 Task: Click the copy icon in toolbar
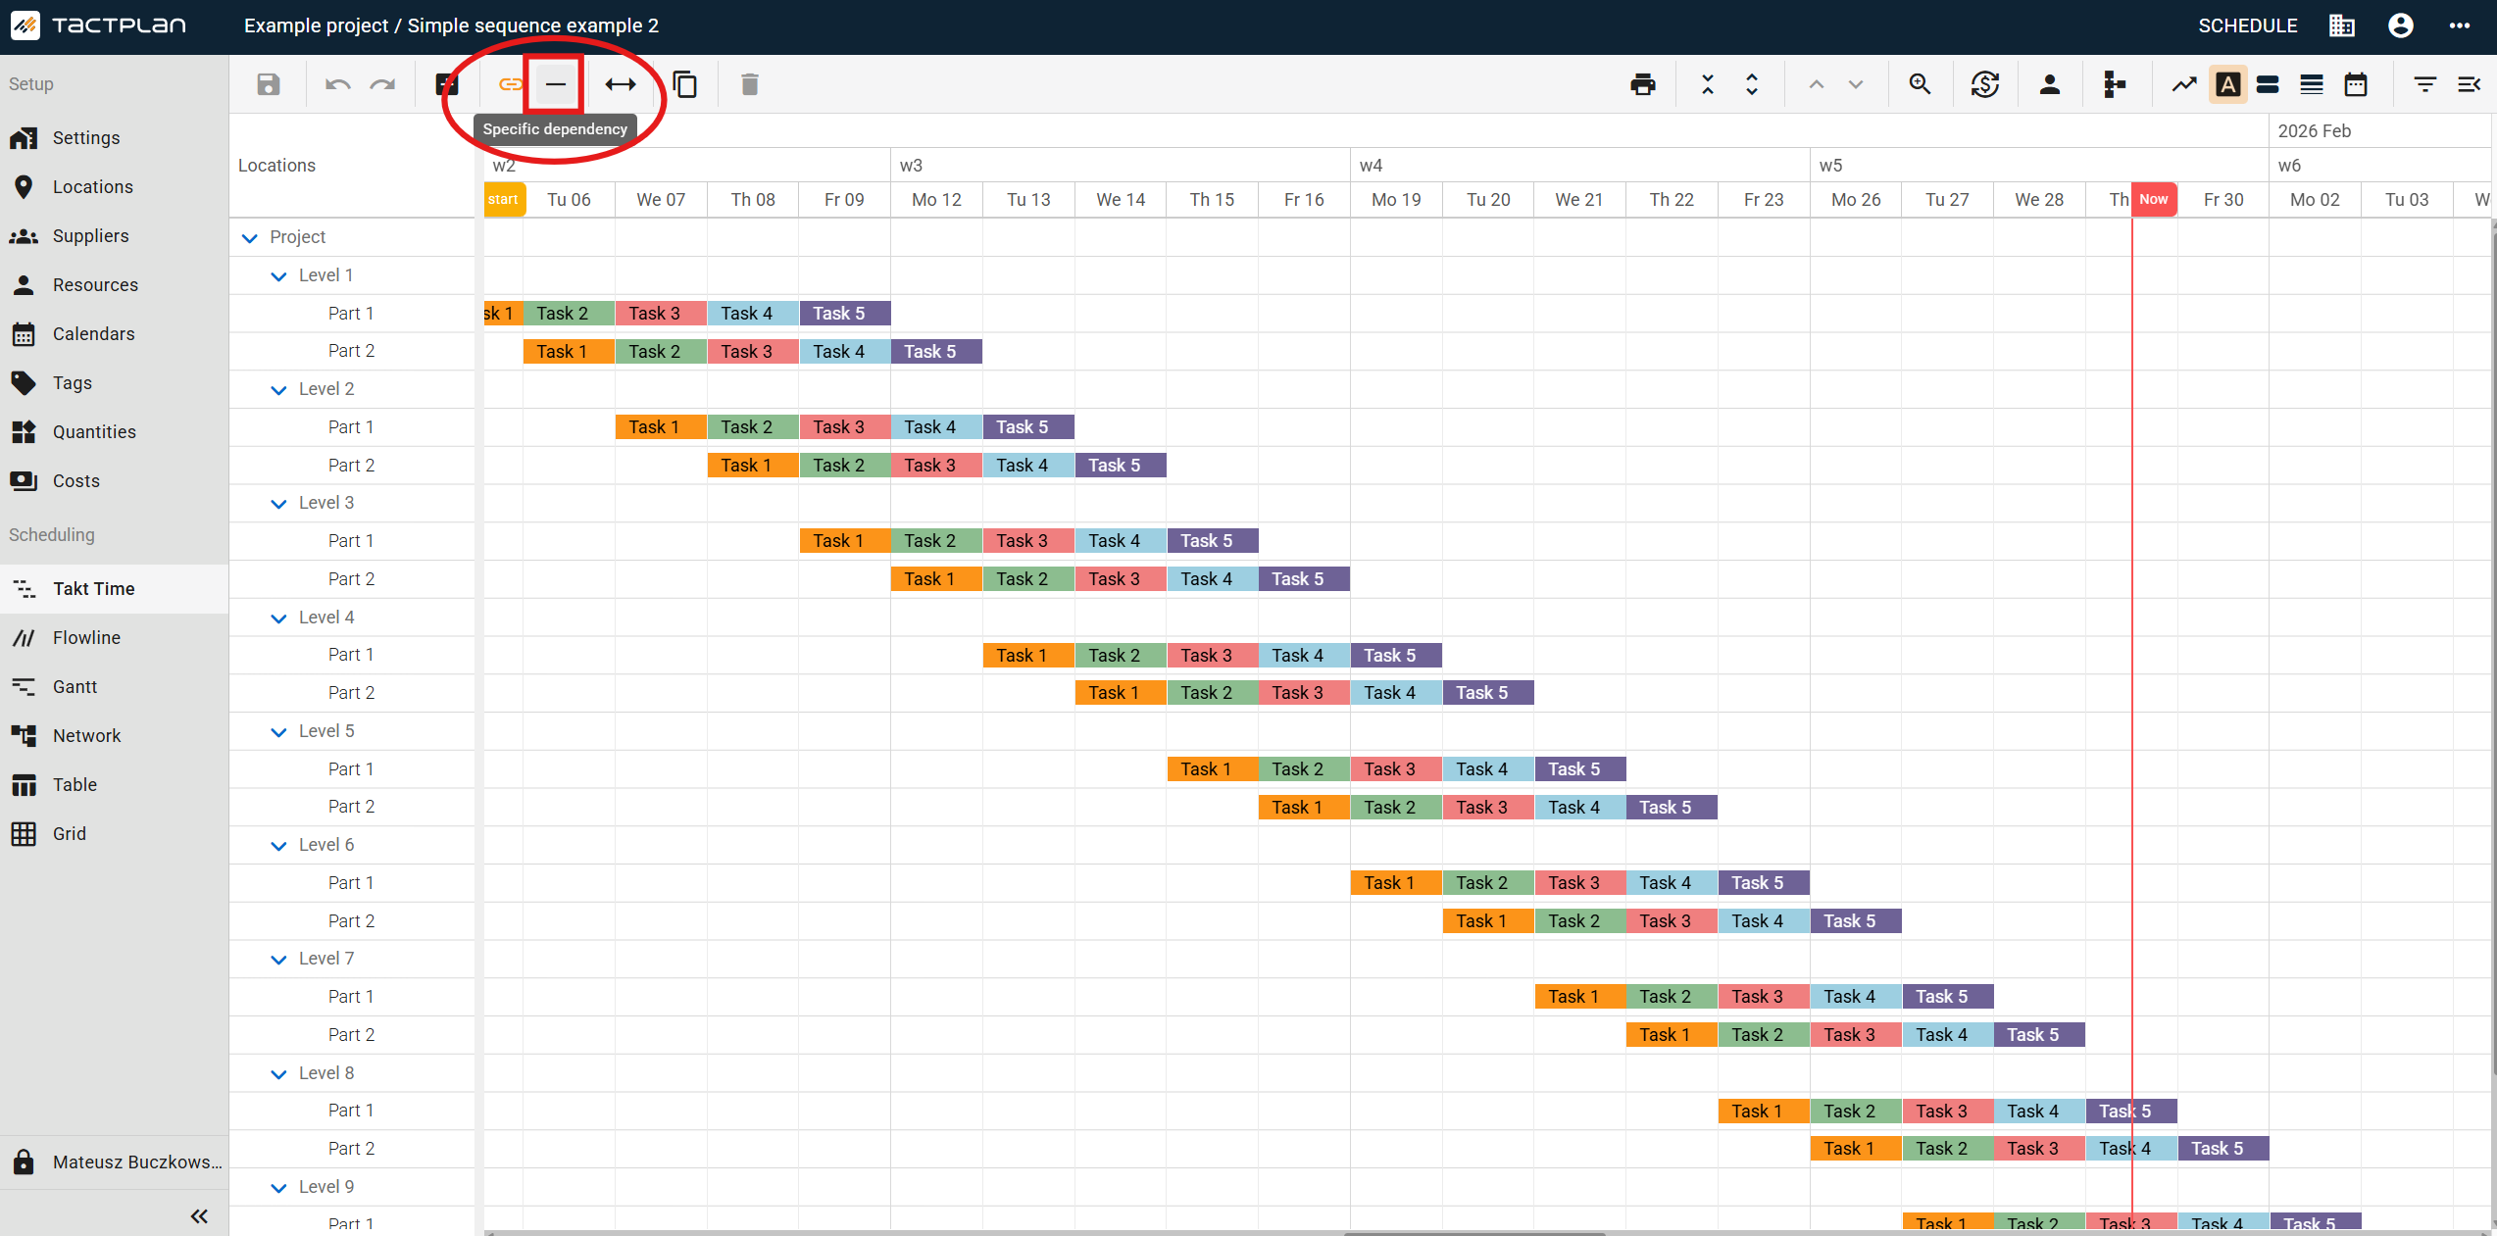pos(685,84)
